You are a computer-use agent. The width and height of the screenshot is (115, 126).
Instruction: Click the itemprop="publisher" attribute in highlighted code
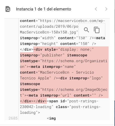[42, 55]
